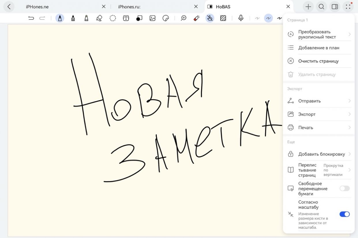The image size is (358, 238).
Task: Disable the Согласно масштабу switch
Action: 344,214
